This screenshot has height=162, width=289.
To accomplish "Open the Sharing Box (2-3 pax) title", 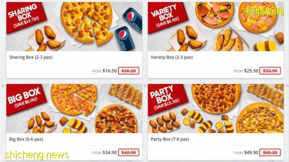I will click(x=31, y=57).
